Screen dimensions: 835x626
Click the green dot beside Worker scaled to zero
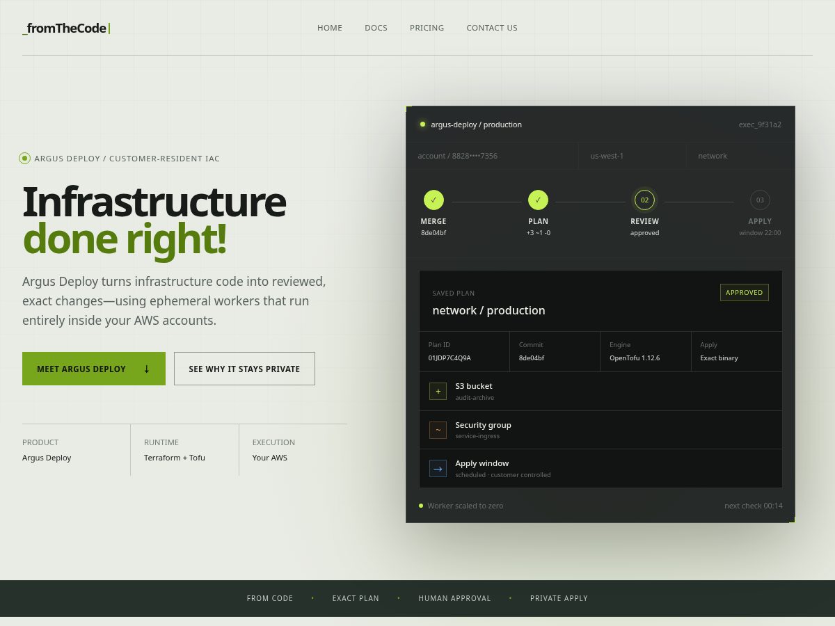pos(421,506)
